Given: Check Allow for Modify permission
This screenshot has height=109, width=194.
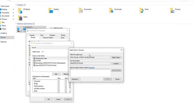Looking at the screenshot, I should 59,84.
